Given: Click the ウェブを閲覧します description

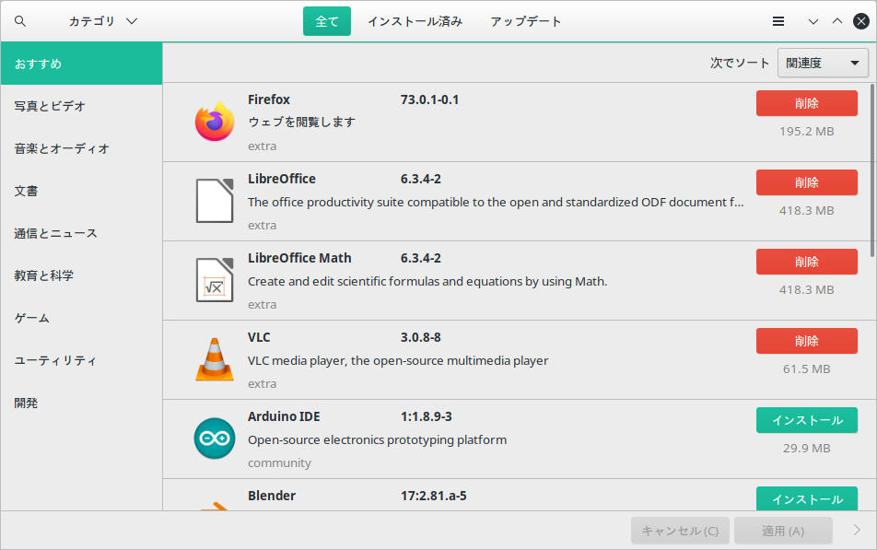Looking at the screenshot, I should (301, 122).
